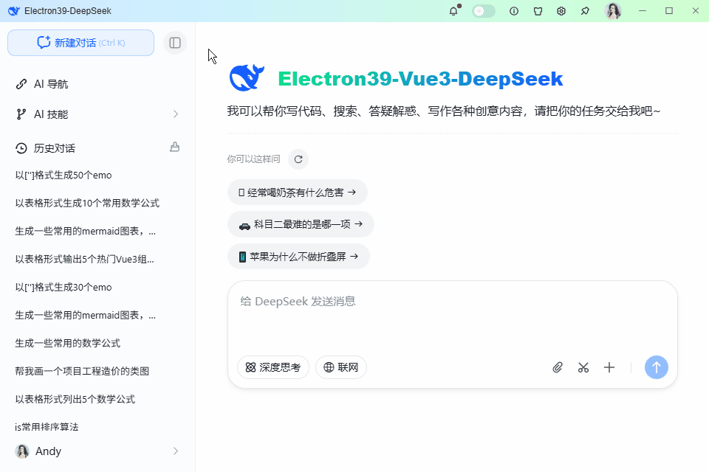709x472 pixels.
Task: Click the plus icon beside attachment tools
Action: click(x=609, y=367)
